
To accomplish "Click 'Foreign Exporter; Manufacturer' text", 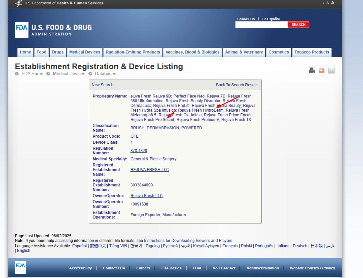I will click(x=158, y=215).
